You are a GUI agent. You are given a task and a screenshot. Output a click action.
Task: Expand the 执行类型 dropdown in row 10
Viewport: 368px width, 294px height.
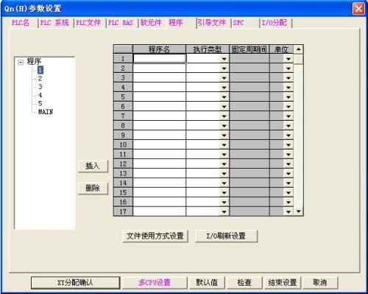[224, 145]
